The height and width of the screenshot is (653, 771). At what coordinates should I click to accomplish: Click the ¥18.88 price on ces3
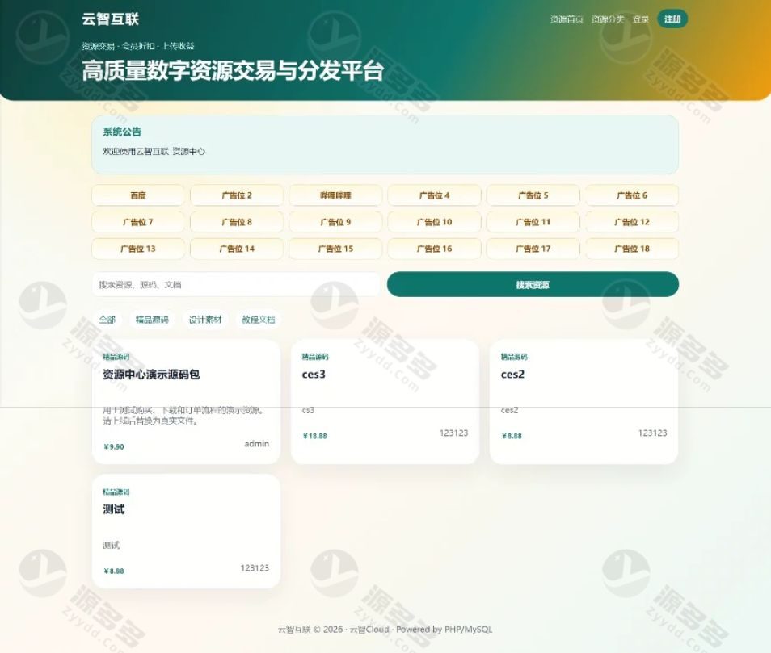click(314, 436)
